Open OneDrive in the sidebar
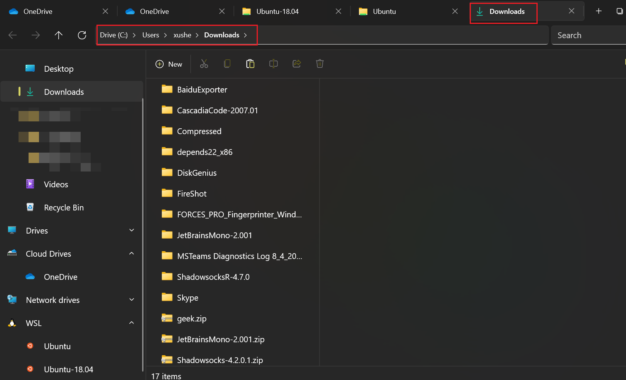 72,277
